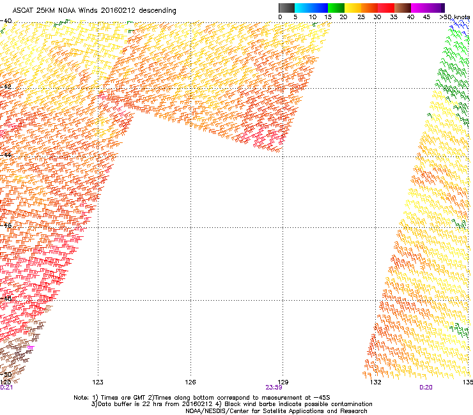473x415 pixels.
Task: Select the gray 0-5 knots color band
Action: tap(286, 8)
